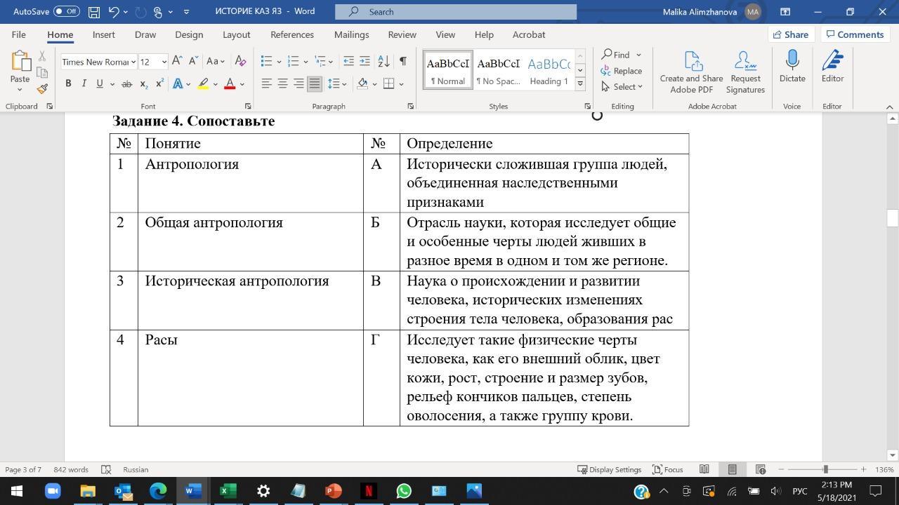Click the Comments button
The image size is (899, 505).
tap(854, 34)
